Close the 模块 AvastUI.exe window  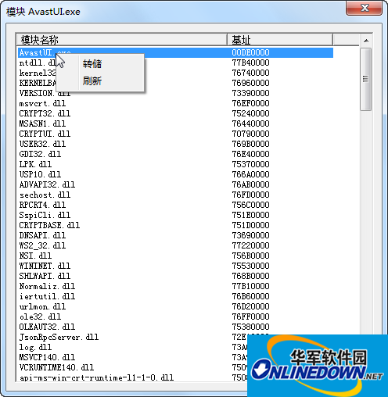pyautogui.click(x=365, y=8)
